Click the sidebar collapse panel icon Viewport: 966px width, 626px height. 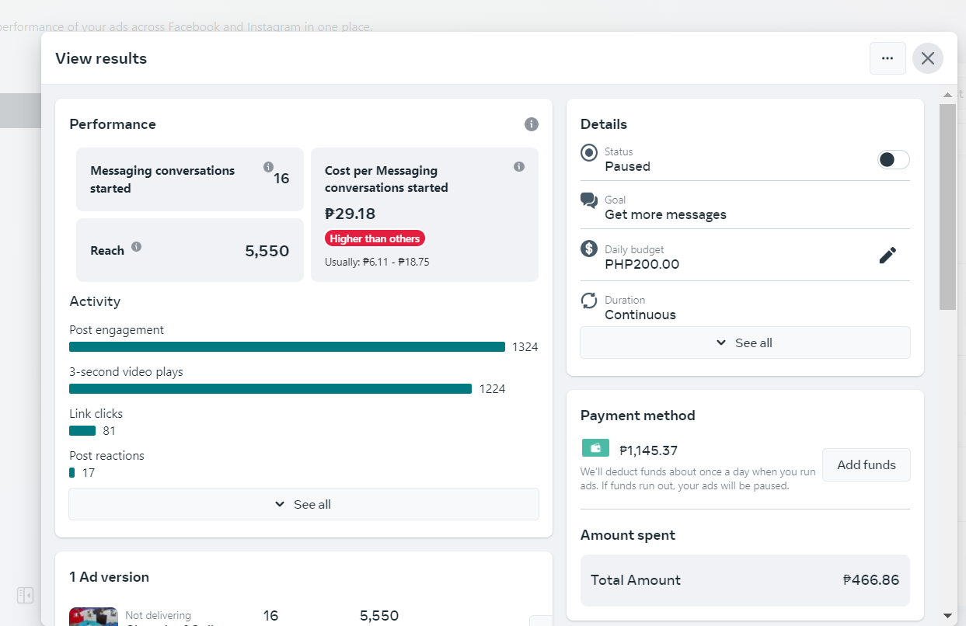tap(25, 596)
